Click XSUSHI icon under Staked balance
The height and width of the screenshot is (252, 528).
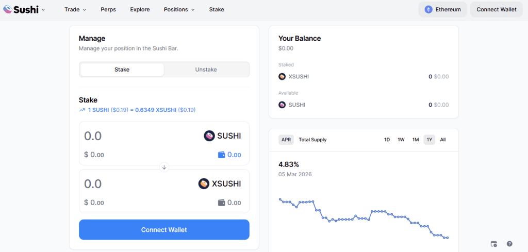[x=282, y=77]
